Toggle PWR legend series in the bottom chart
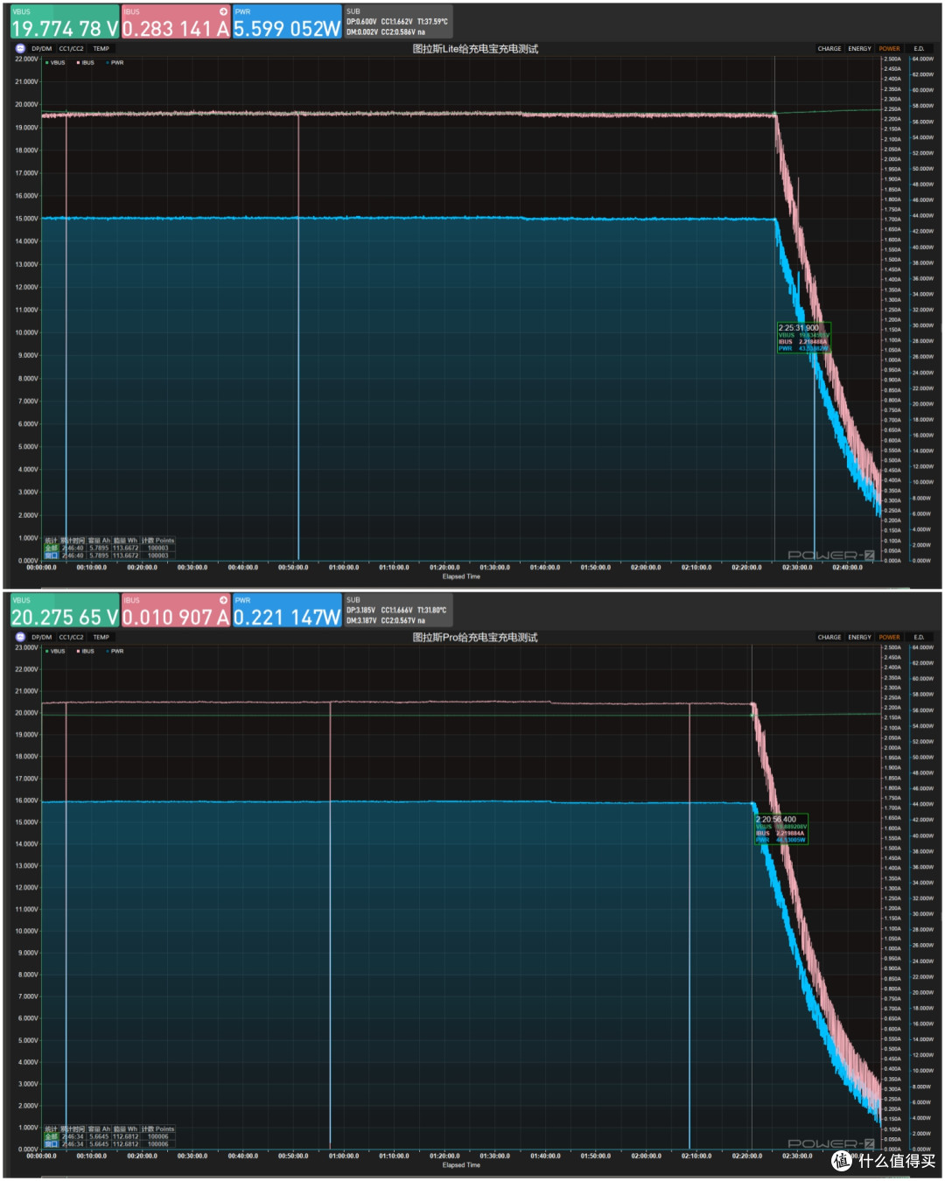This screenshot has height=1181, width=945. tap(115, 652)
